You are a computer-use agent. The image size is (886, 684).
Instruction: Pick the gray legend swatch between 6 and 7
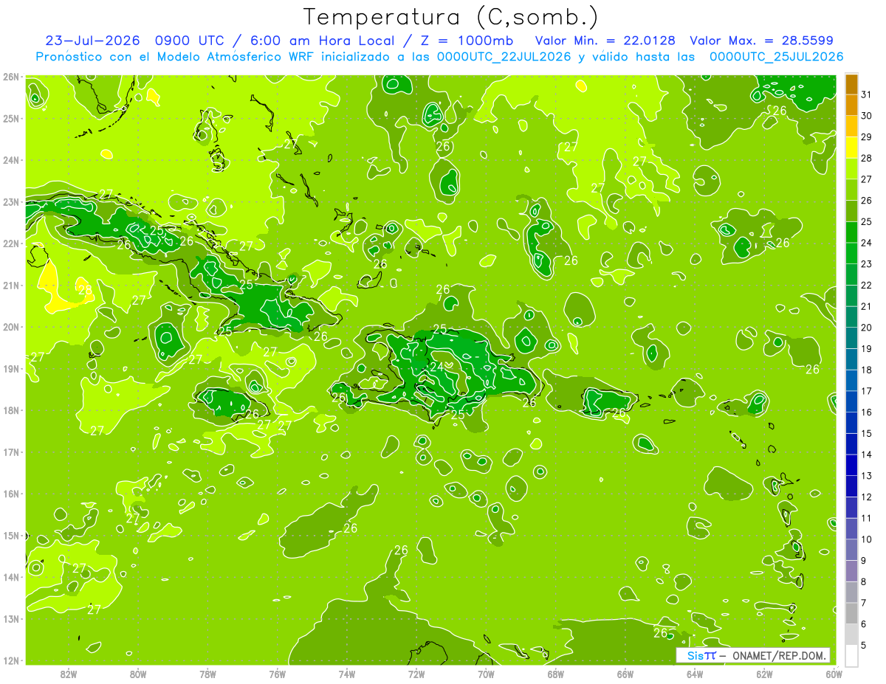[x=851, y=613]
